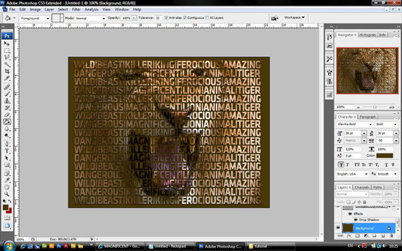Switch to Untitled - Notepad taskbar button
The height and width of the screenshot is (251, 402).
pyautogui.click(x=170, y=246)
